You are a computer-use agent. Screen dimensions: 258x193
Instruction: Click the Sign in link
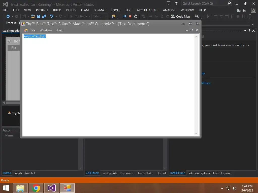pyautogui.click(x=241, y=11)
